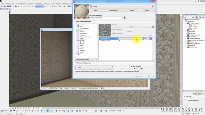Select Общая Перспектива in Navigator tree
This screenshot has width=205, height=115.
coord(195,38)
